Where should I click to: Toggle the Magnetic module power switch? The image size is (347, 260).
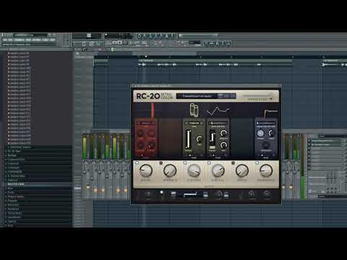pos(257,162)
